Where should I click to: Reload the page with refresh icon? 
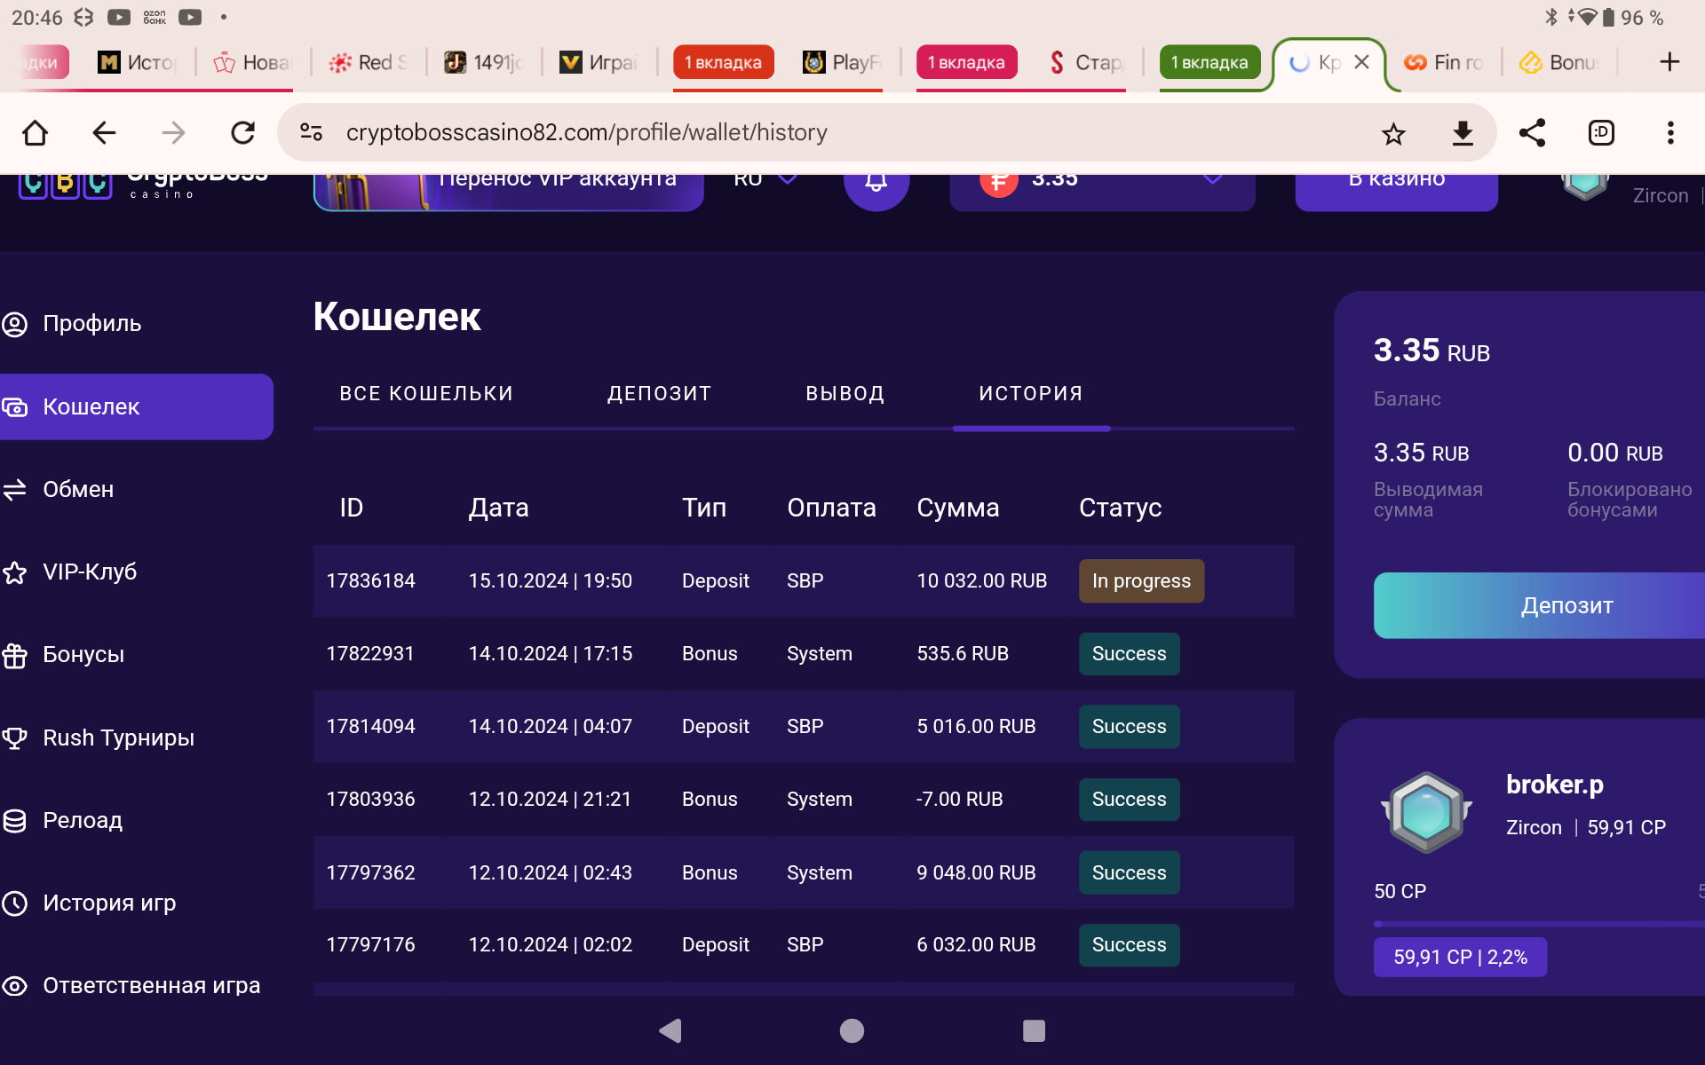(242, 133)
